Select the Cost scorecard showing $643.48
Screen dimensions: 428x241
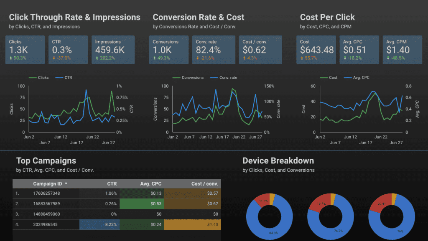click(316, 49)
